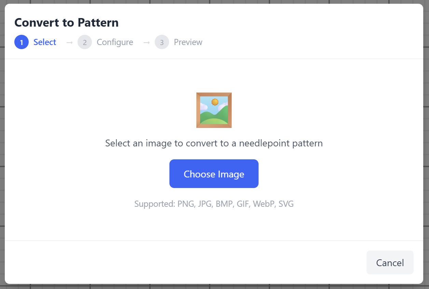Click the gray step 2 circle
Screen dimensions: 429x289
[x=85, y=42]
